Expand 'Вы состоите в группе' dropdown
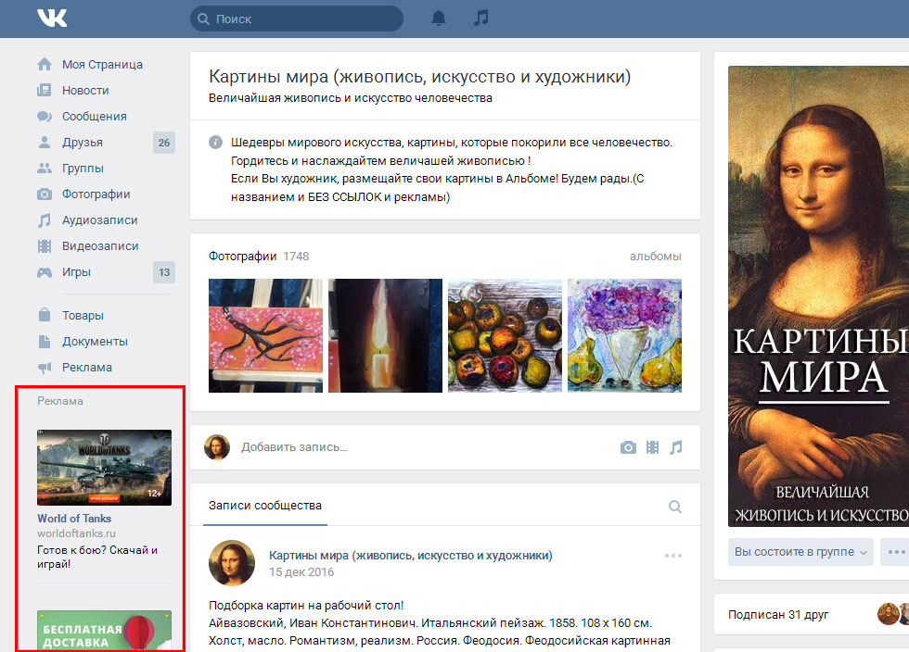 (x=800, y=552)
